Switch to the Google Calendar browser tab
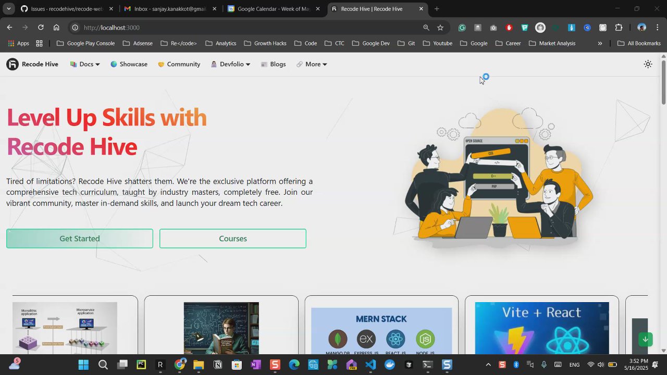 coord(274,9)
